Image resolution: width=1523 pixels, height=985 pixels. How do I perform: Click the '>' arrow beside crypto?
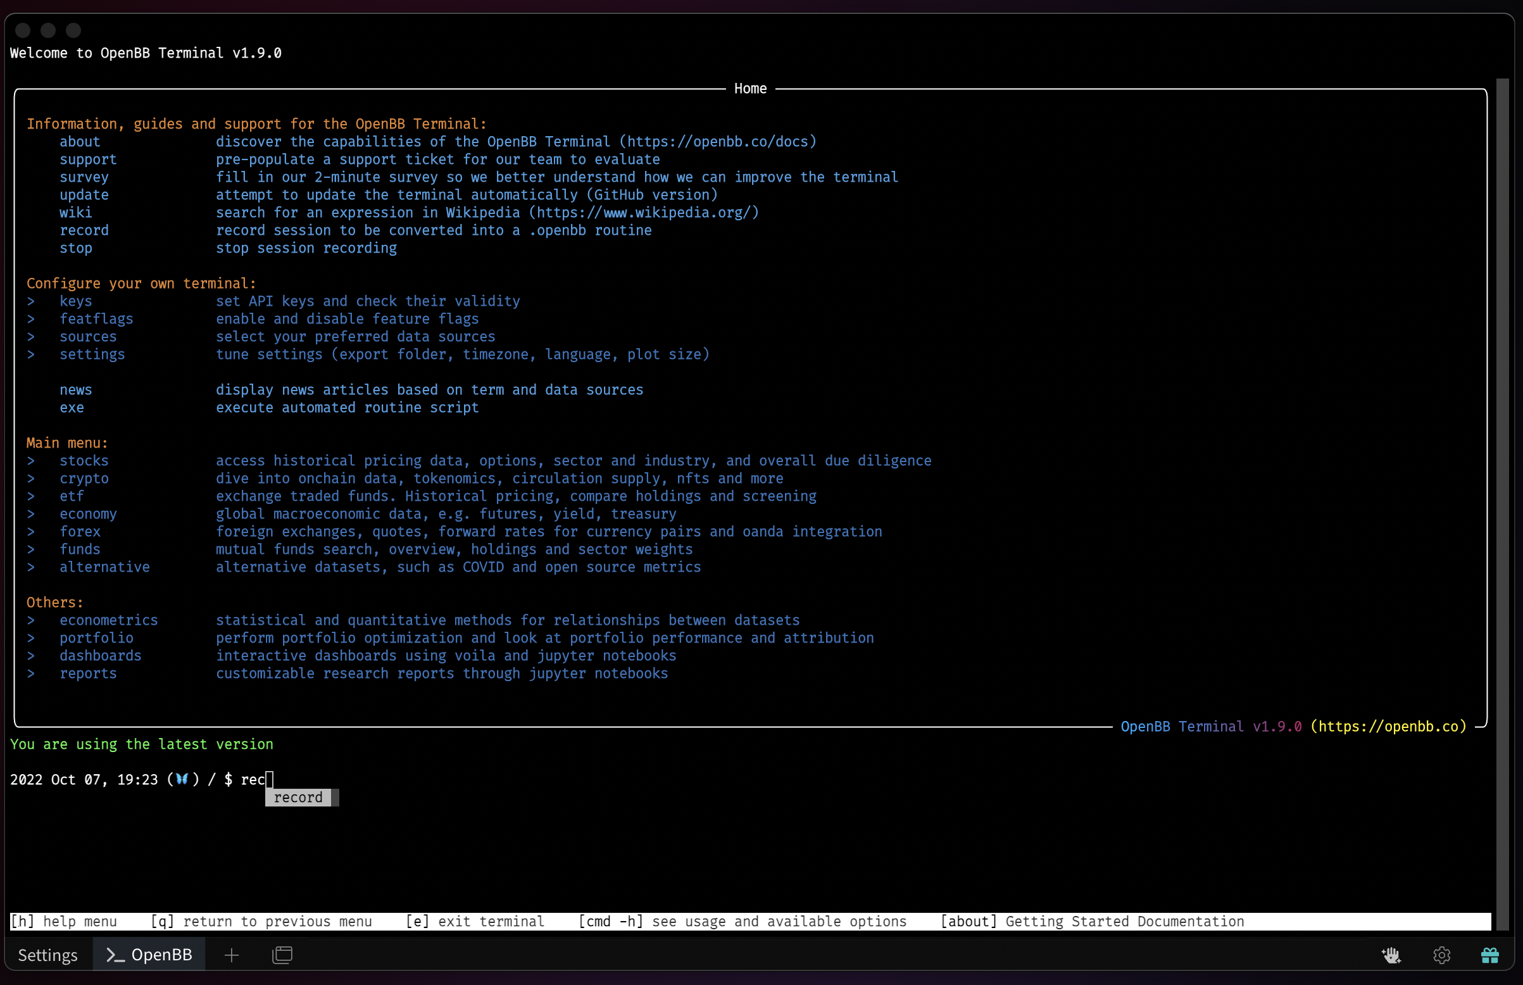[x=30, y=479]
